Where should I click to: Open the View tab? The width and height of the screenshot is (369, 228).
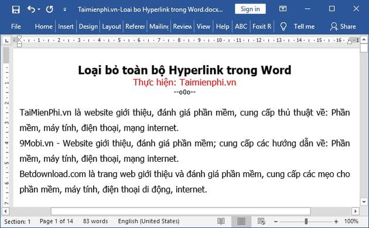click(203, 26)
